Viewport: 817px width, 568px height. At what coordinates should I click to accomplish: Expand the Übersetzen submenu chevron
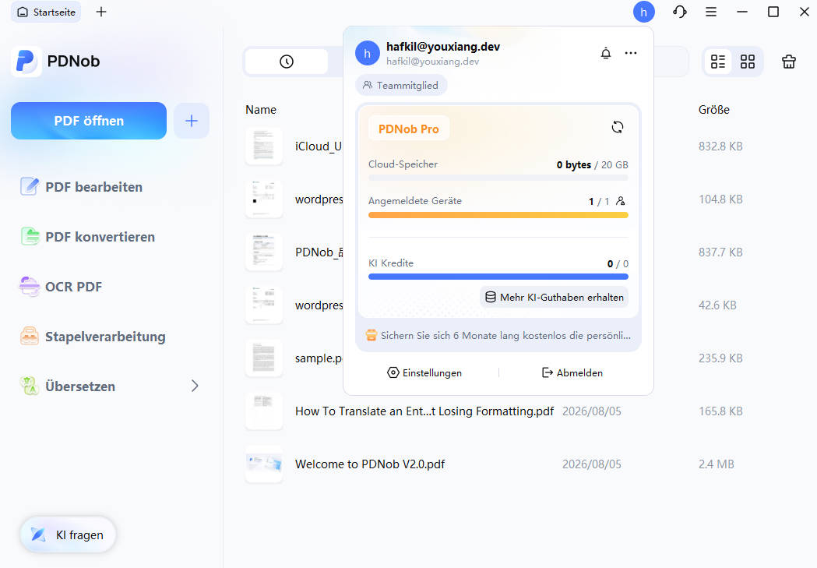[195, 386]
